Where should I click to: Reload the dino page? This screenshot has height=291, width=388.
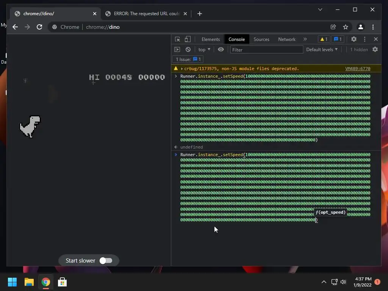(x=39, y=27)
